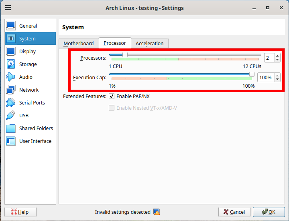Switch to the Acceleration tab
The height and width of the screenshot is (221, 289).
point(149,43)
